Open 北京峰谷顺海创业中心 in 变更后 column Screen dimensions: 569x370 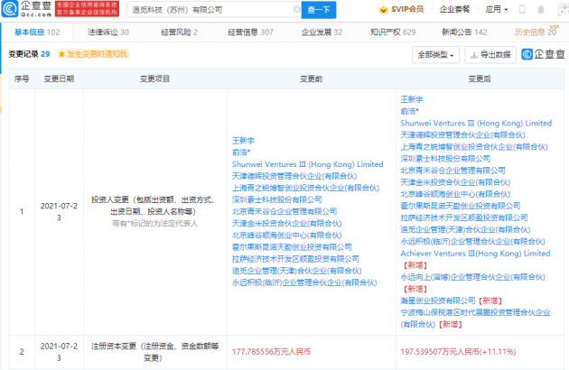point(455,194)
